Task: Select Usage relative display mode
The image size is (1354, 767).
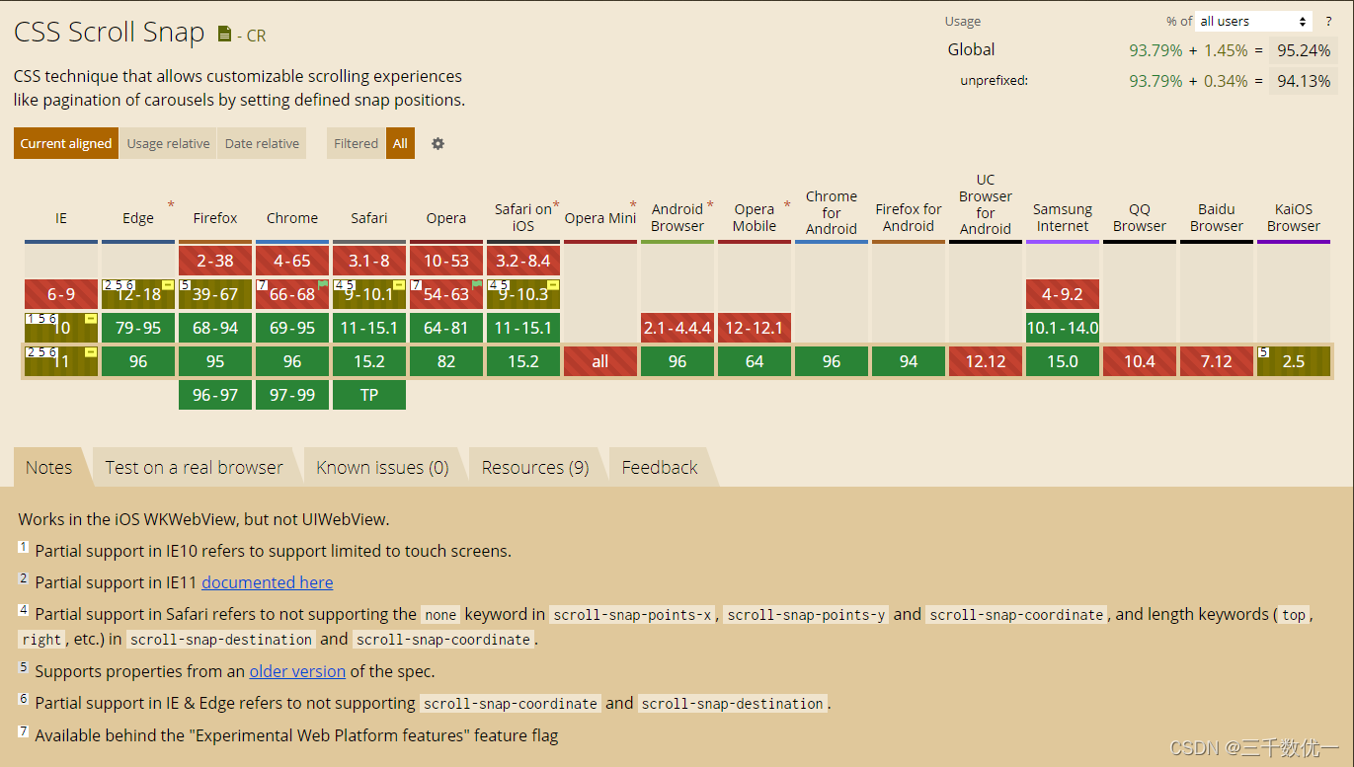Action: coord(168,143)
